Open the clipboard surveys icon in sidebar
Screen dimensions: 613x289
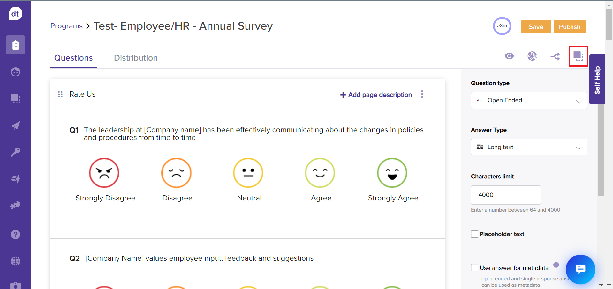coord(16,45)
